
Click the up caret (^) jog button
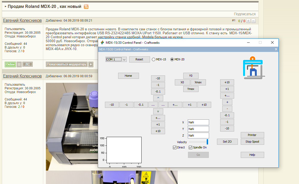coord(158,98)
